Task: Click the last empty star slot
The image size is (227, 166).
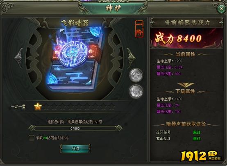Action: [x=111, y=107]
